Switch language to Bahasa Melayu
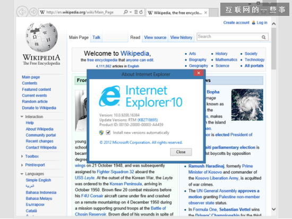 point(39,198)
